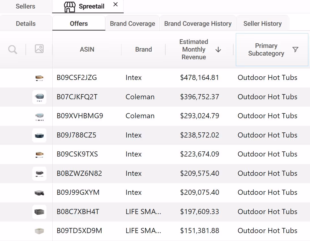The height and width of the screenshot is (241, 310).
Task: Select ASIN B09CSK9TXS
Action: (x=77, y=154)
